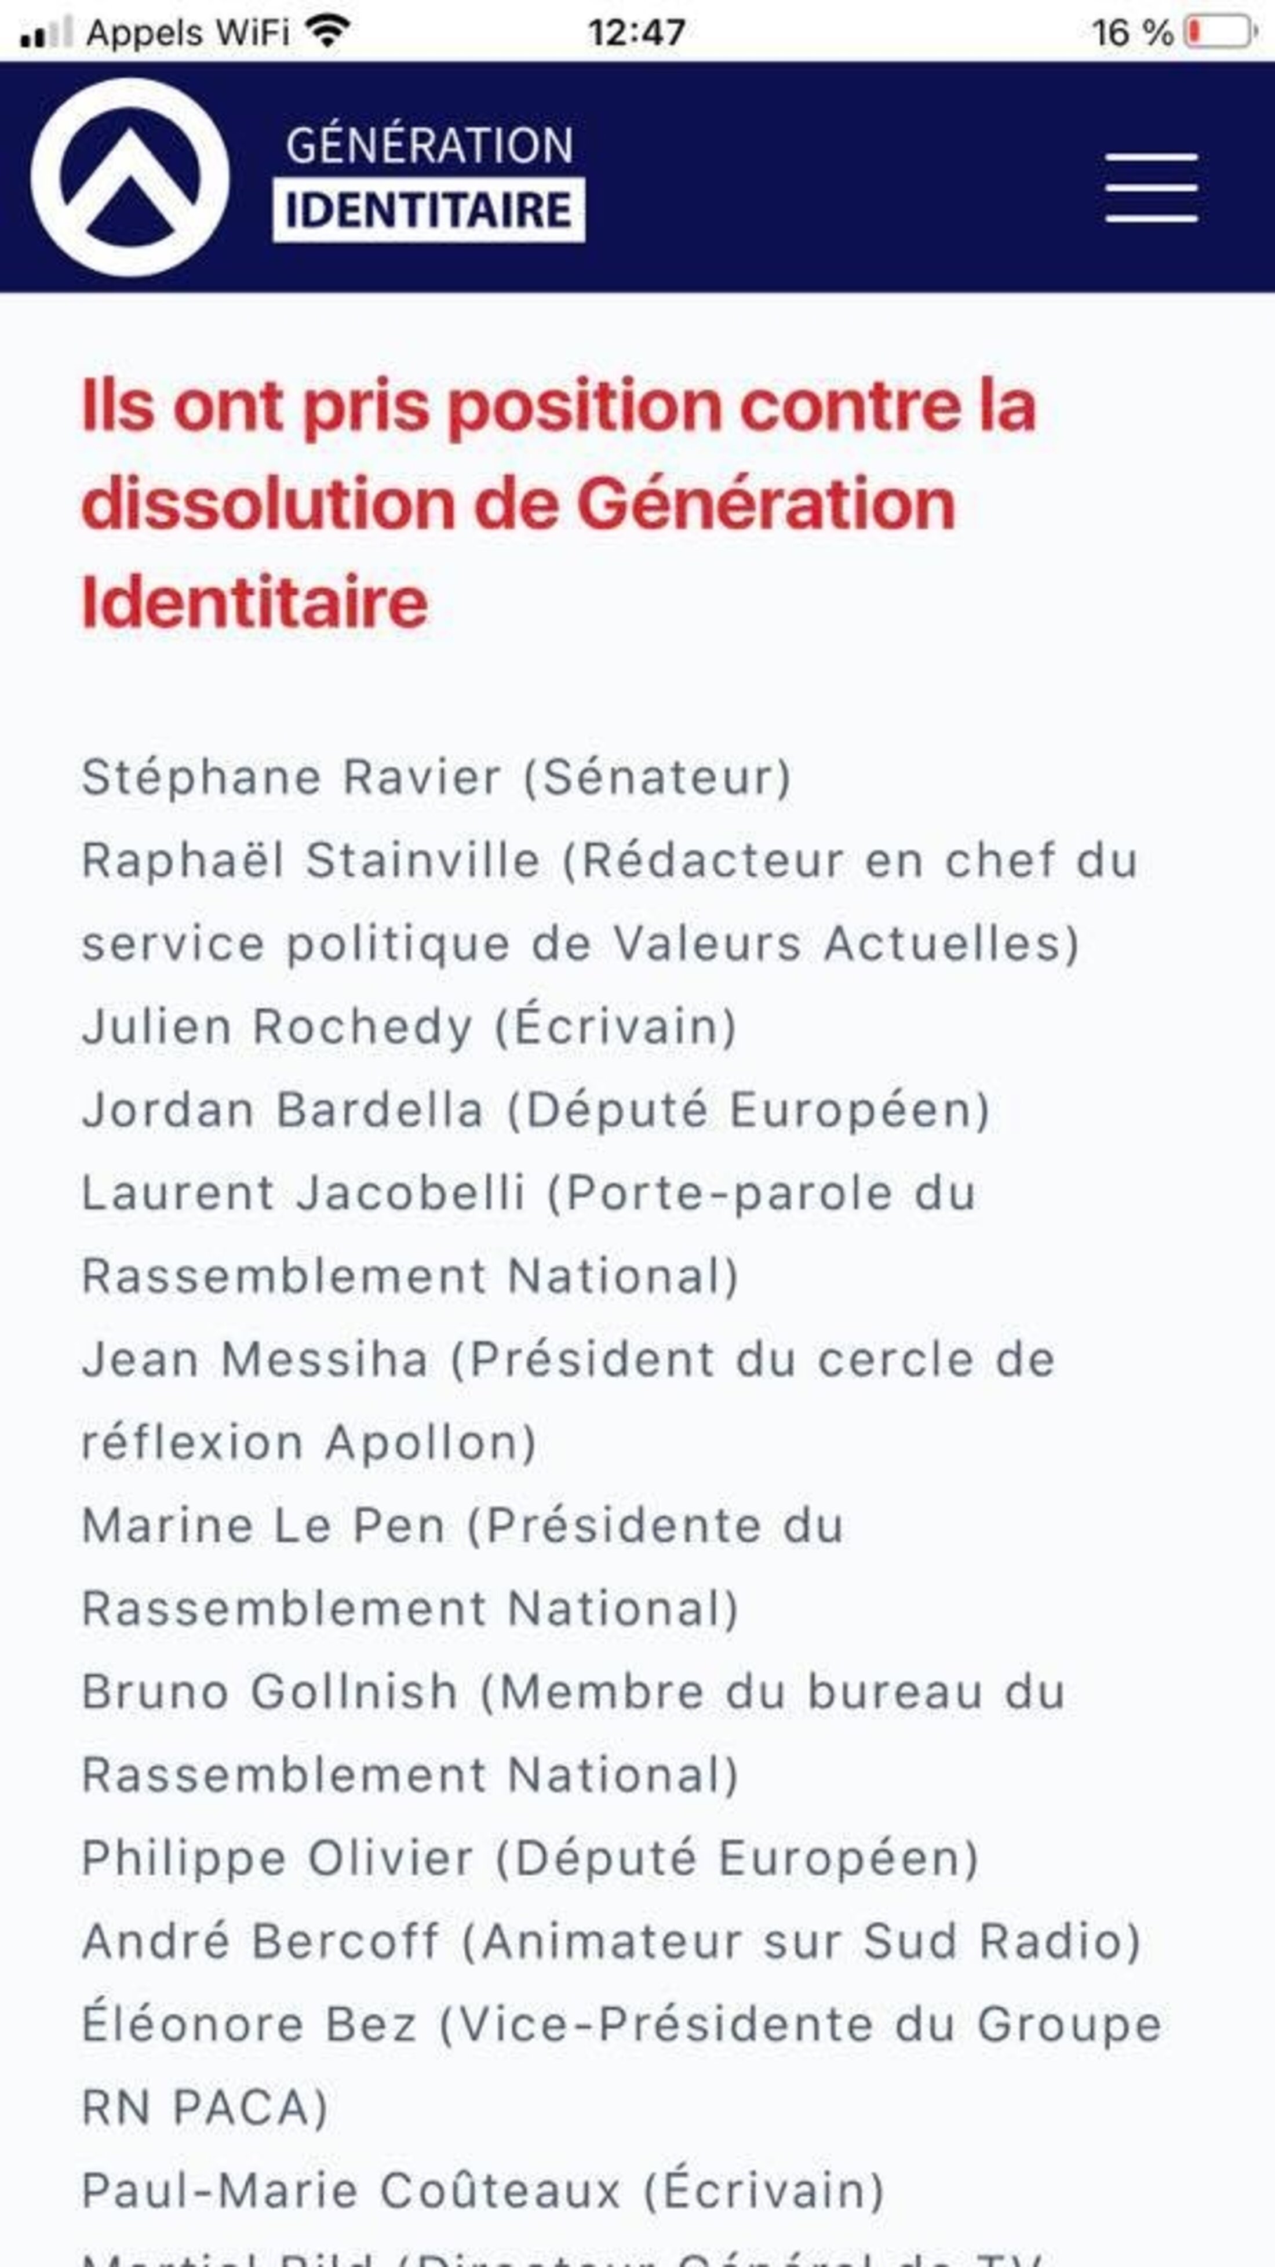1275x2267 pixels.
Task: Tap the Jordan Bardella line
Action: click(536, 1109)
